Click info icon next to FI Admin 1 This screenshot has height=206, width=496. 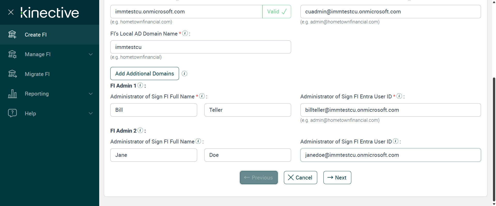point(140,85)
